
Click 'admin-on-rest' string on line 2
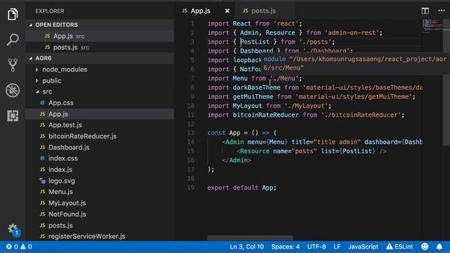[352, 33]
